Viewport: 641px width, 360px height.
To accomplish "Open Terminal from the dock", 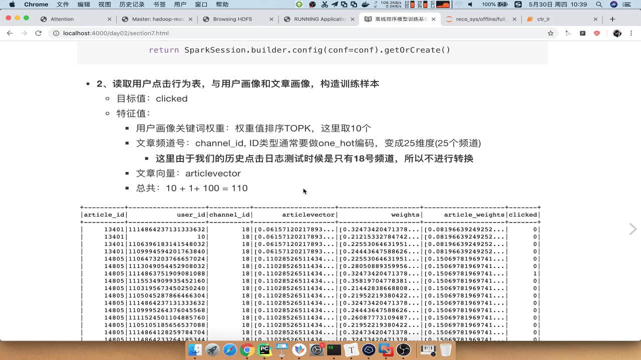I will tap(334, 350).
